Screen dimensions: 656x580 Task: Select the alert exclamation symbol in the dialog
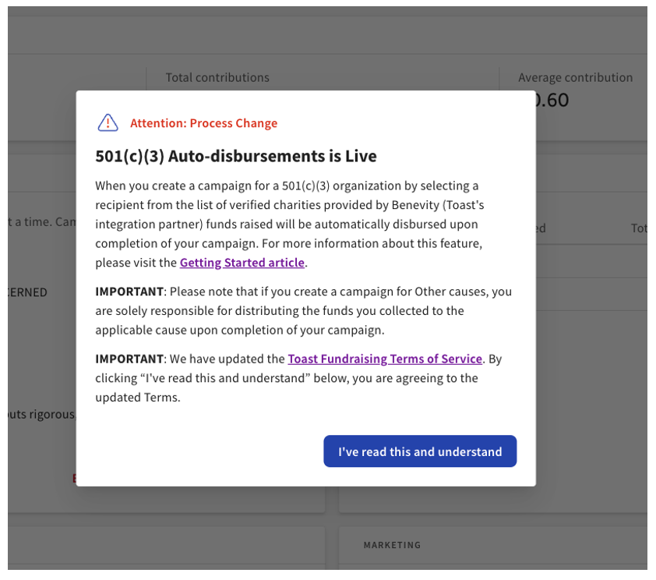(x=108, y=122)
